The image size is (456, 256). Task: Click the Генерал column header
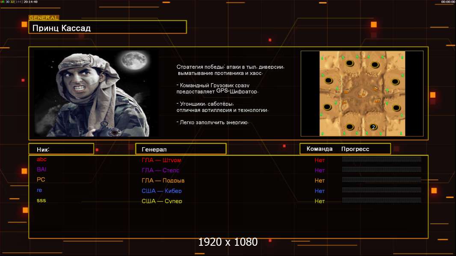181,149
